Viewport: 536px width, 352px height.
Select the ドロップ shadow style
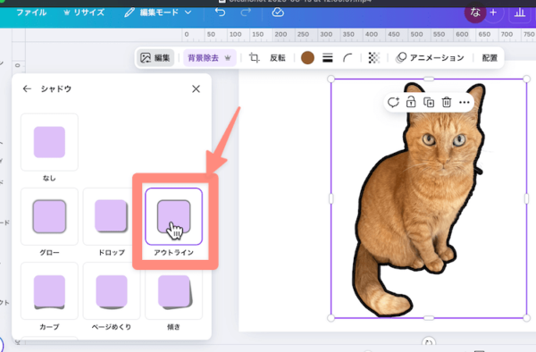(x=112, y=217)
